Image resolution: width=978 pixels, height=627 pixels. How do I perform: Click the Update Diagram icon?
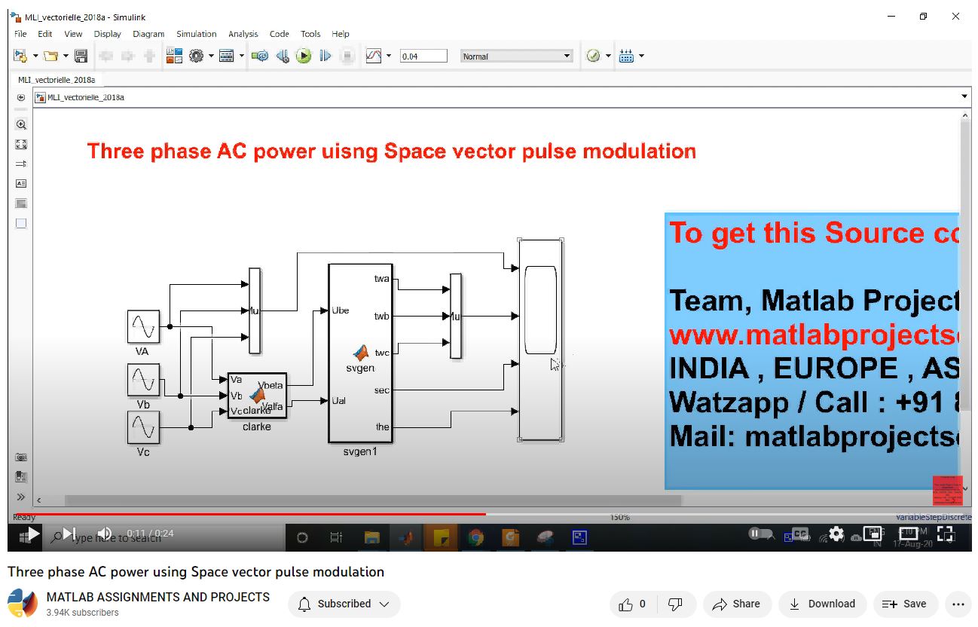(260, 56)
